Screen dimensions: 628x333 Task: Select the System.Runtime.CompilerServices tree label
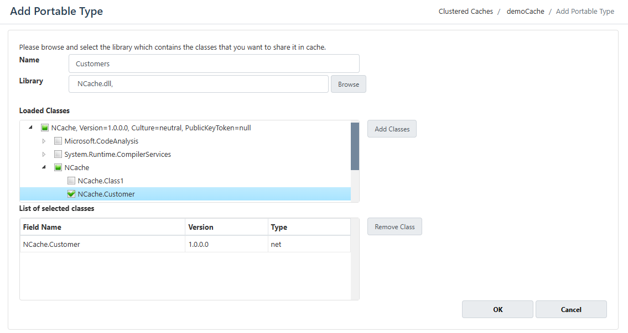pos(118,154)
